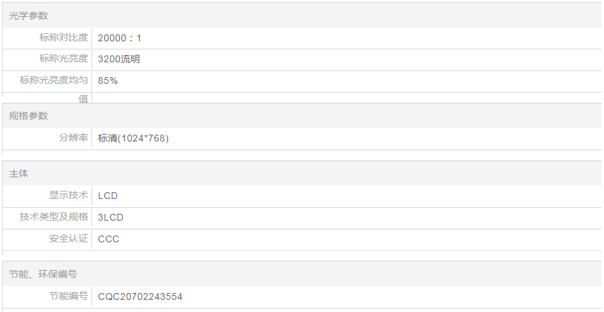Click the CCC certification value
604x312 pixels.
tap(108, 240)
